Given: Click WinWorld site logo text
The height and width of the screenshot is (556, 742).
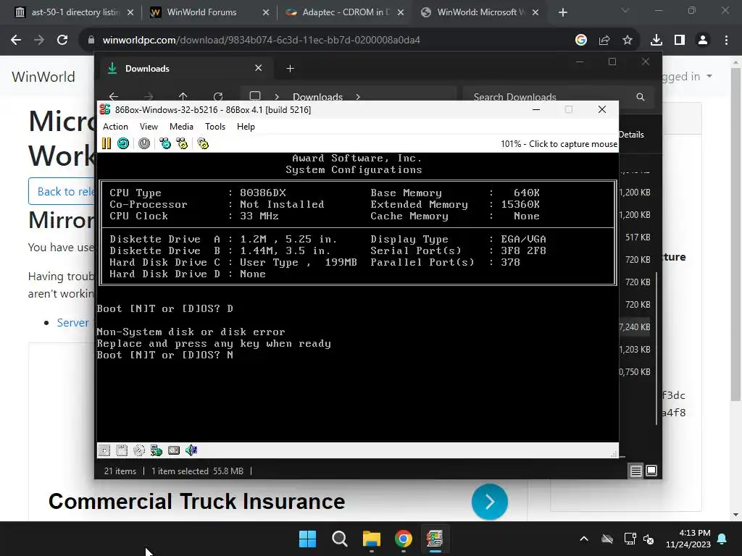Looking at the screenshot, I should pyautogui.click(x=43, y=77).
